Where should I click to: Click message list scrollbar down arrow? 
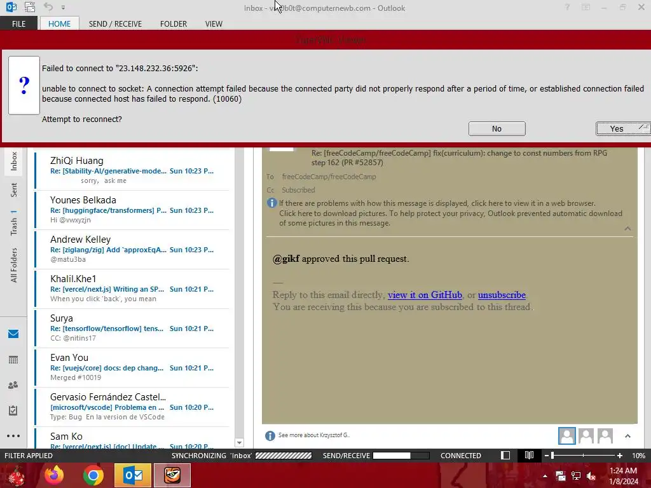[x=239, y=443]
